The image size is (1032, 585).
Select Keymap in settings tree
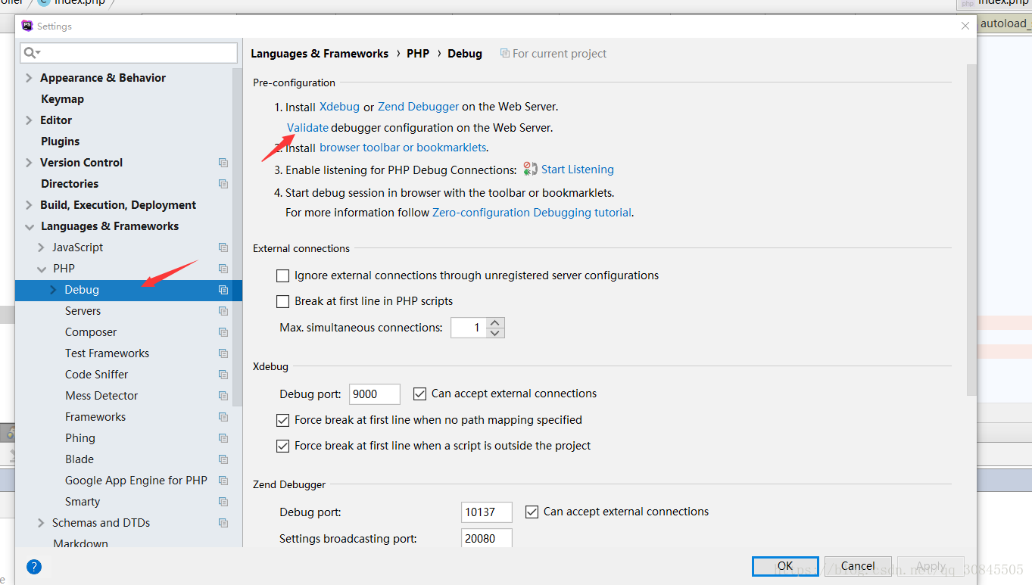pyautogui.click(x=62, y=99)
